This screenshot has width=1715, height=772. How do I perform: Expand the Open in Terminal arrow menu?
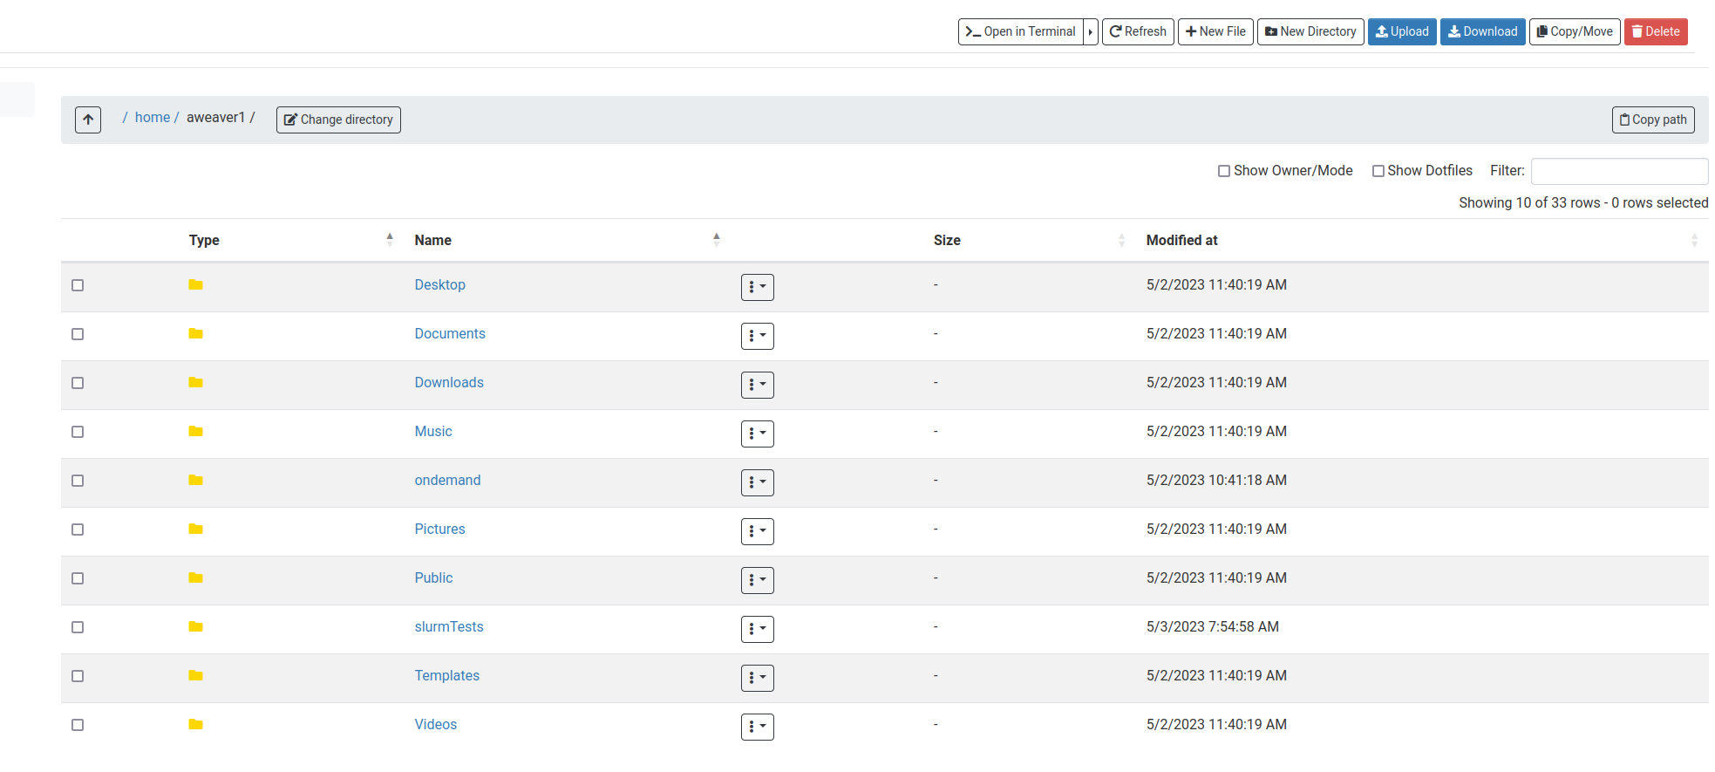[1091, 31]
